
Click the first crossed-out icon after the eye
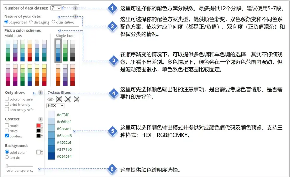[x=59, y=99]
